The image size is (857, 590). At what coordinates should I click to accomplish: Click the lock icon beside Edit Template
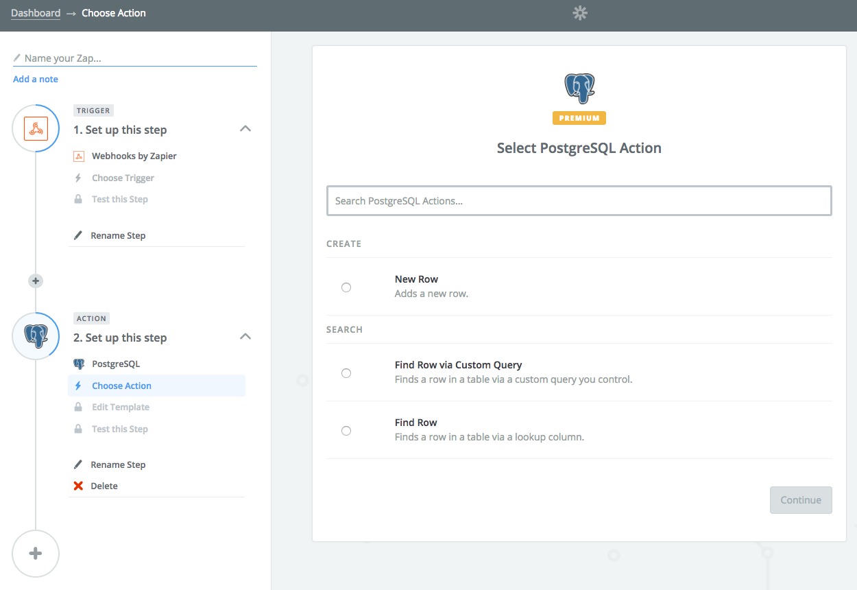[78, 407]
